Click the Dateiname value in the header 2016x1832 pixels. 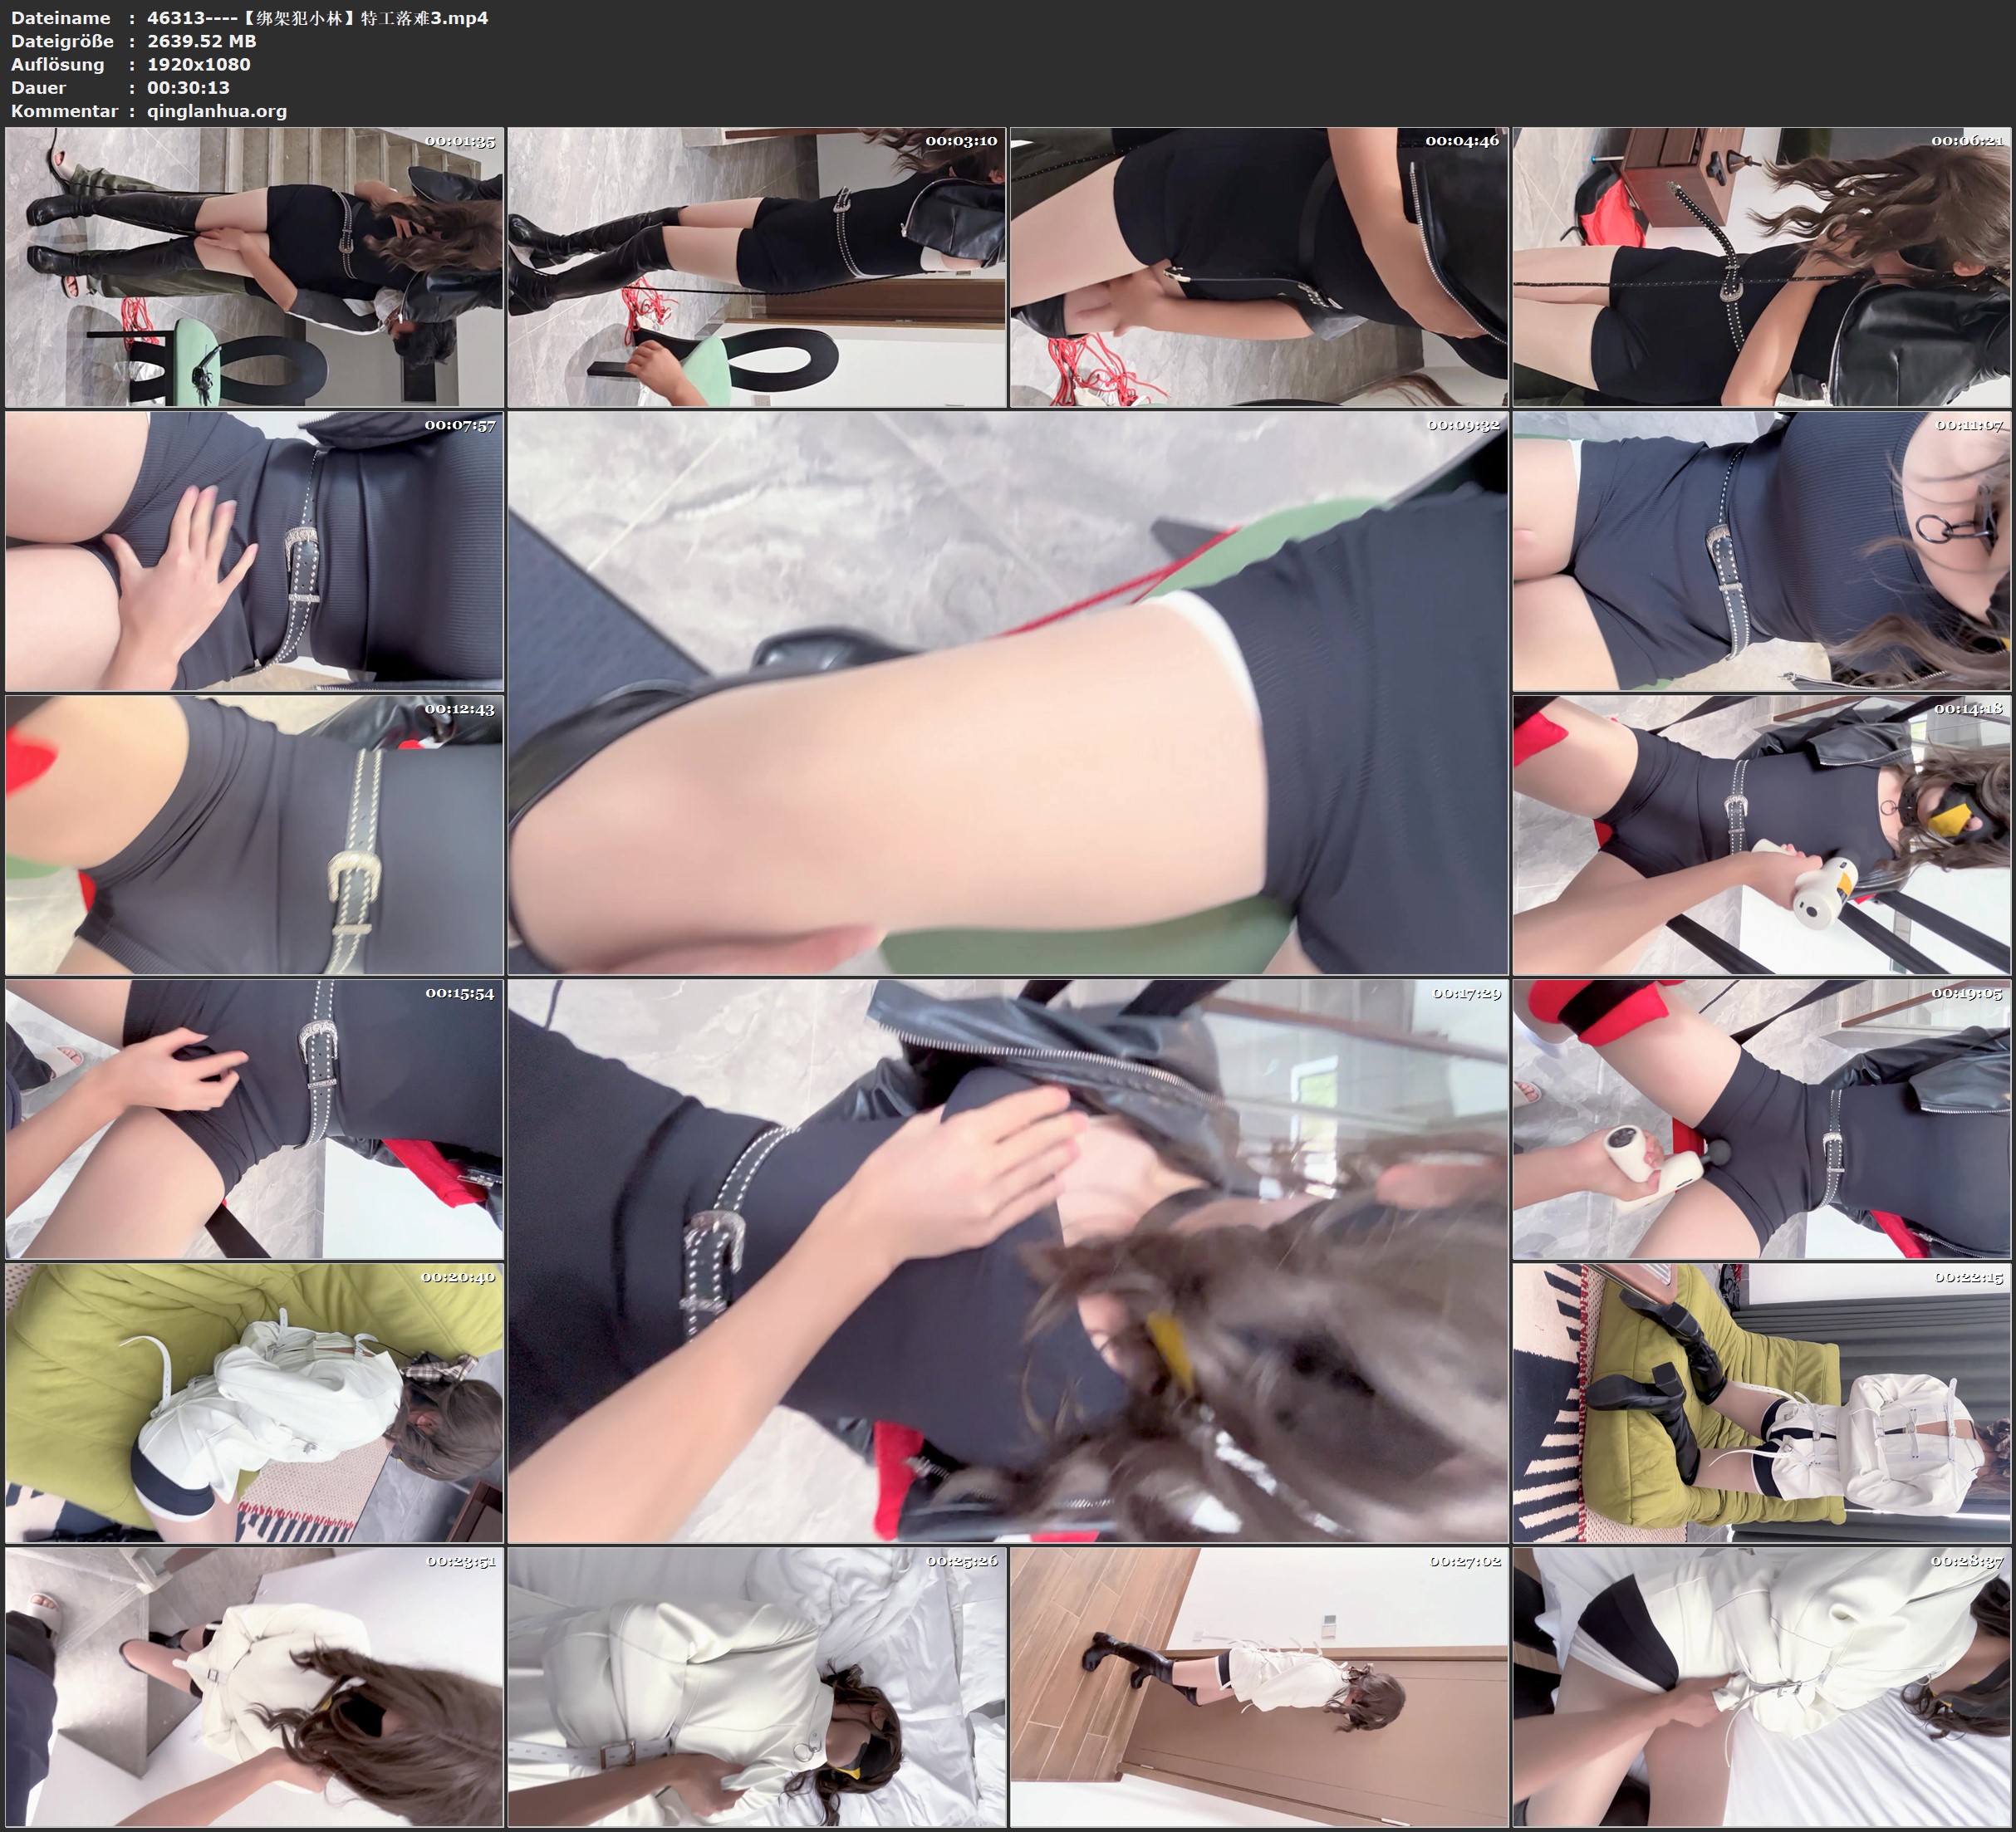click(317, 18)
